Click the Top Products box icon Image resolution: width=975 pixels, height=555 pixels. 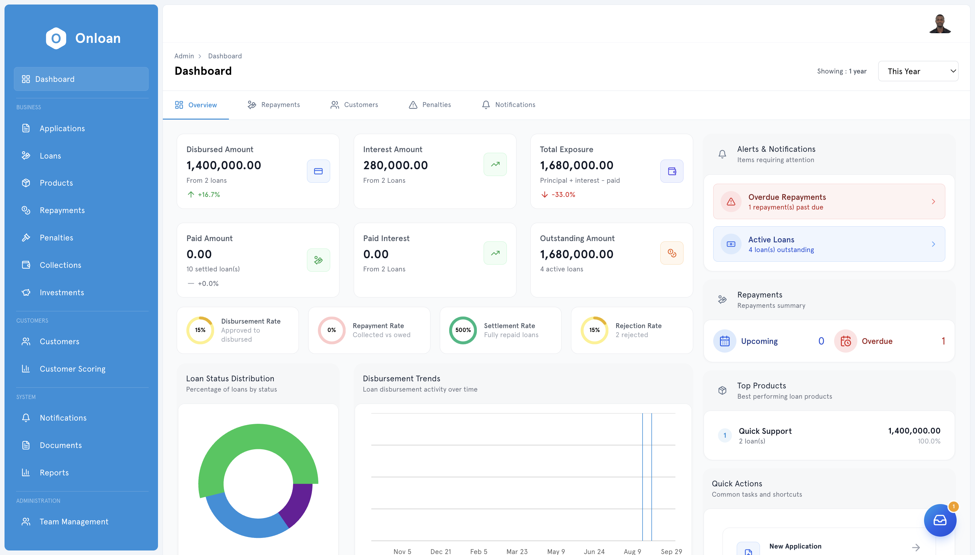722,391
